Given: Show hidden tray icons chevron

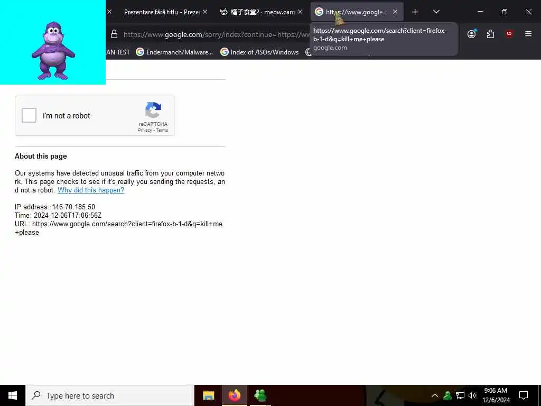Looking at the screenshot, I should 435,395.
